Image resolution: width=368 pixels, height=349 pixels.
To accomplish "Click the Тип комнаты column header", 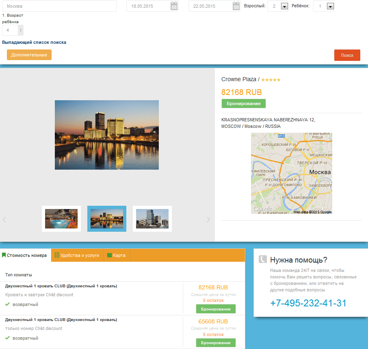I will (19, 275).
